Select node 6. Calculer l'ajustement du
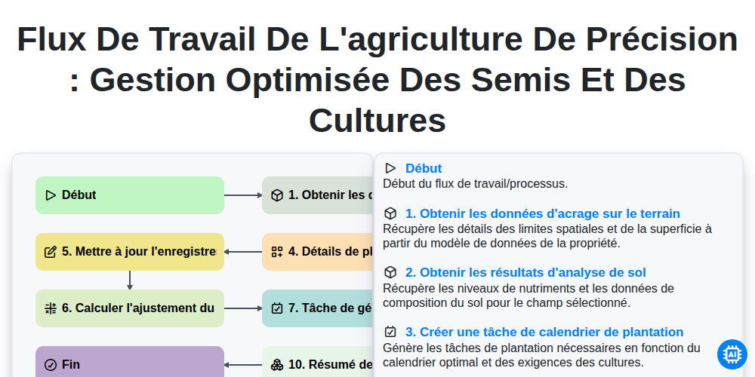This screenshot has height=377, width=755. click(130, 308)
